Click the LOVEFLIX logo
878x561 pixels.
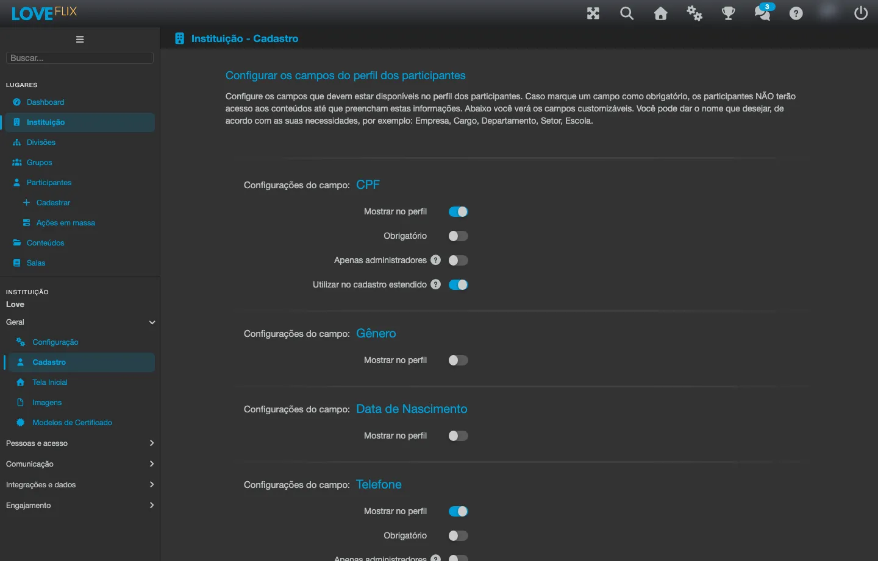pyautogui.click(x=45, y=13)
